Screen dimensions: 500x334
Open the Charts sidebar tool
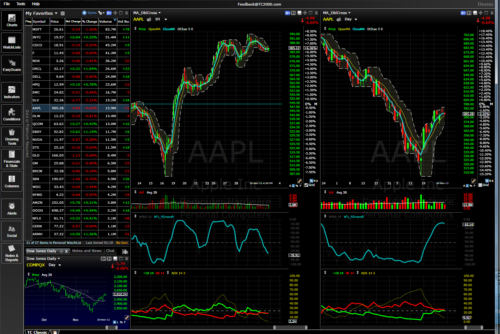pos(12,20)
